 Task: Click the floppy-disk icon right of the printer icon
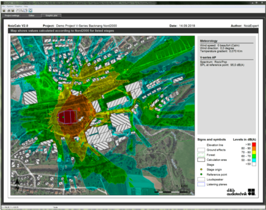click(13, 11)
